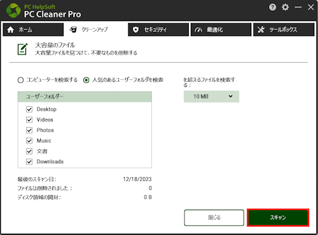The width and height of the screenshot is (318, 235).
Task: Toggle the Music folder checkbox
Action: (29, 141)
